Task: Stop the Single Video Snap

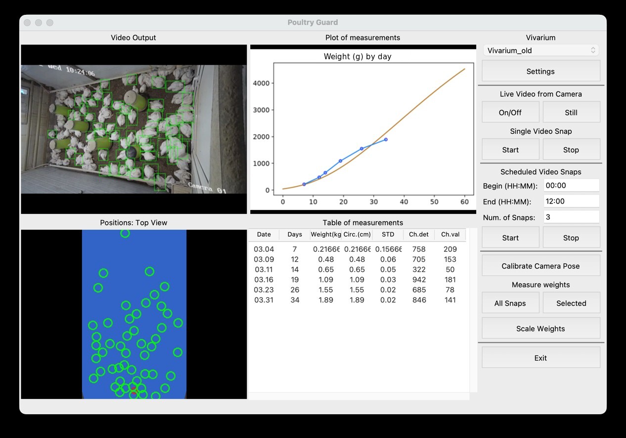Action: coord(571,150)
